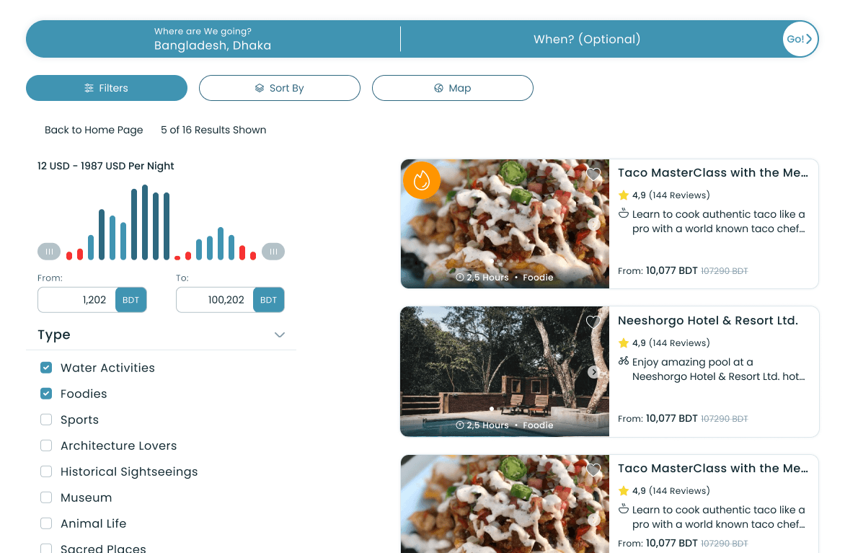
Task: Click the orange flame trending badge
Action: point(422,180)
